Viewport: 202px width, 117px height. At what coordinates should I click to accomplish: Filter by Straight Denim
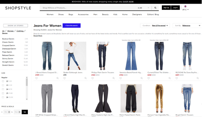(x=8, y=62)
